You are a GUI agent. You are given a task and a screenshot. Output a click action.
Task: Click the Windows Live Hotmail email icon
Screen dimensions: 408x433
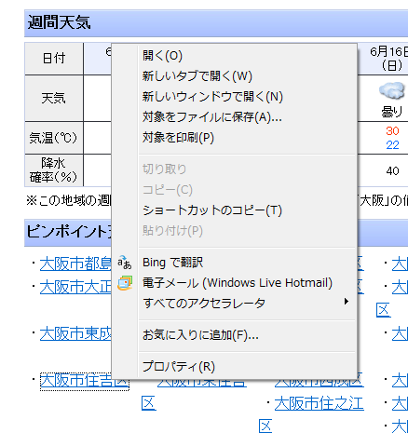coord(125,283)
